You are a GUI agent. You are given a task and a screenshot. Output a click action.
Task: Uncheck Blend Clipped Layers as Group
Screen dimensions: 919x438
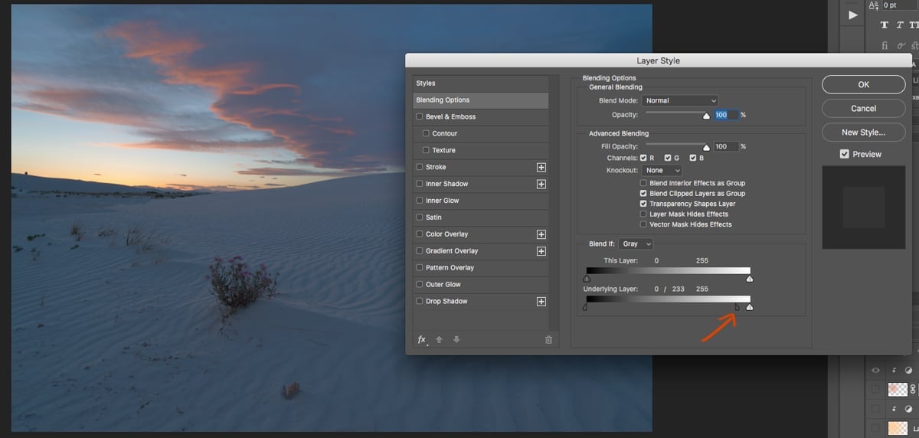[x=643, y=194]
